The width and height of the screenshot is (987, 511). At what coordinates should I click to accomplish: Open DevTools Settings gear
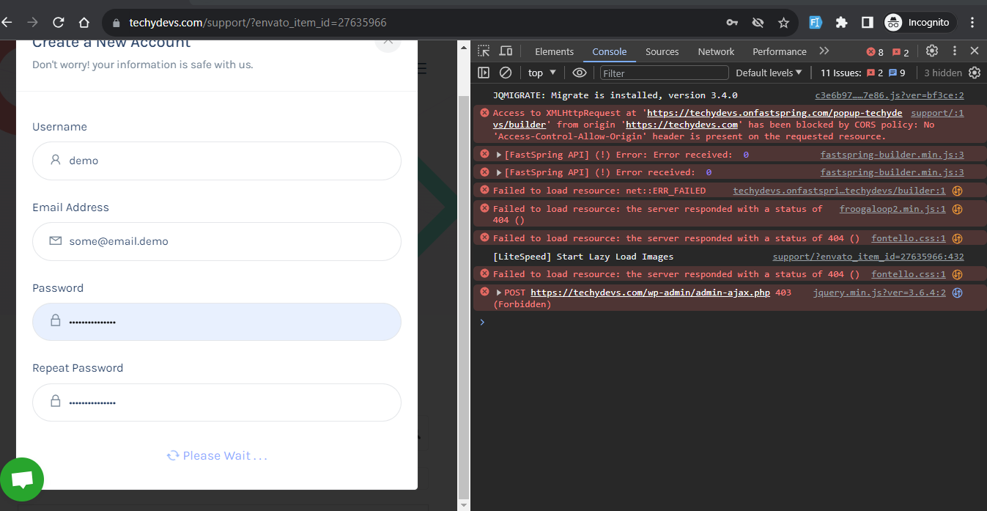coord(932,51)
